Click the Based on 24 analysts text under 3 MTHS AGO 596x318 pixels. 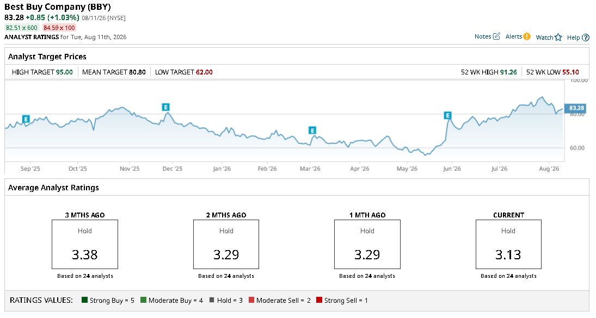point(85,276)
